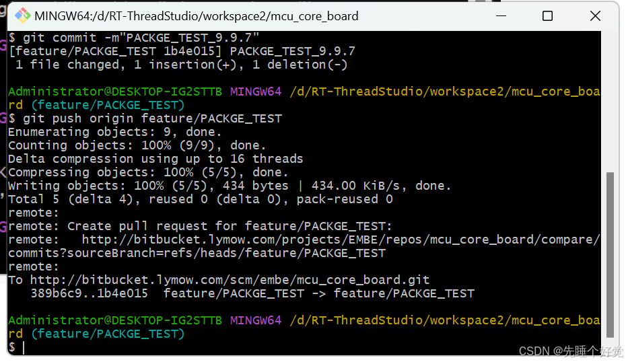Screen dimensions: 626x362
Task: Click the git push origin feature/PACKGE_TEST command
Action: click(145, 118)
